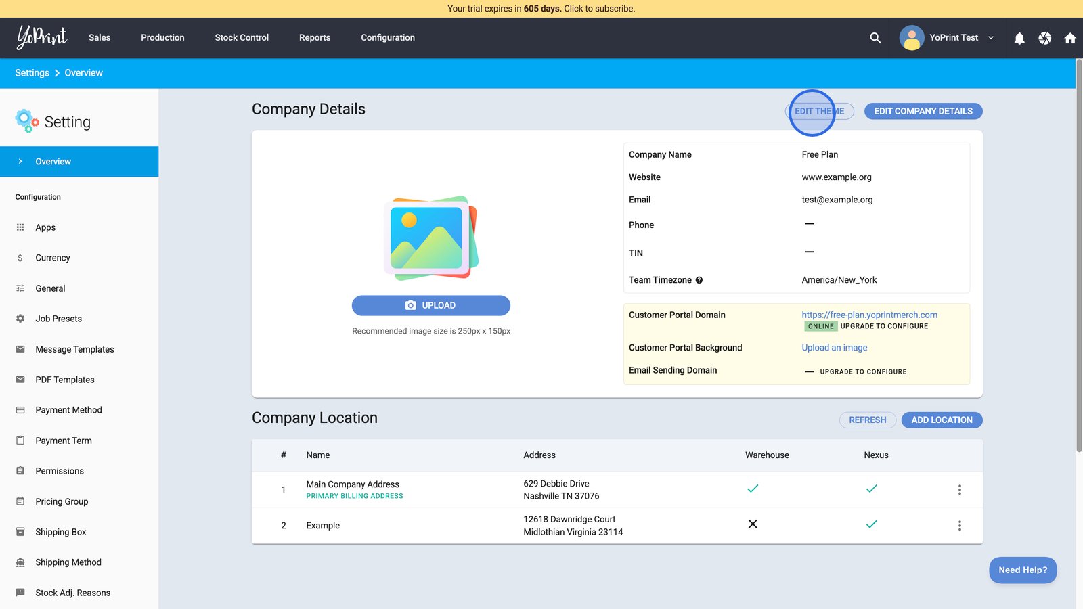Open the Stock Control menu
This screenshot has height=609, width=1083.
tap(242, 38)
